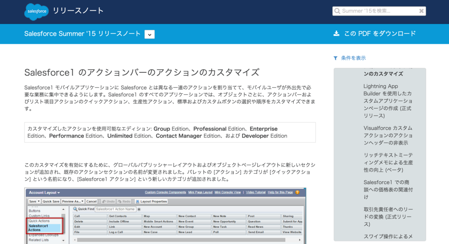
Task: Open スワイプ操作によるメ sidebar topic
Action: (388, 237)
